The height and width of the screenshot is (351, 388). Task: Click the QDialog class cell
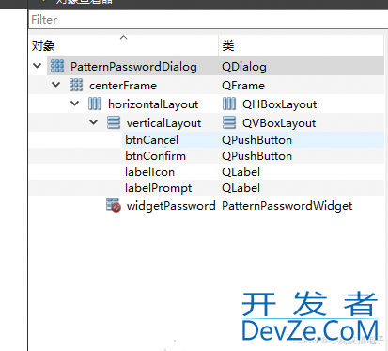click(x=244, y=67)
